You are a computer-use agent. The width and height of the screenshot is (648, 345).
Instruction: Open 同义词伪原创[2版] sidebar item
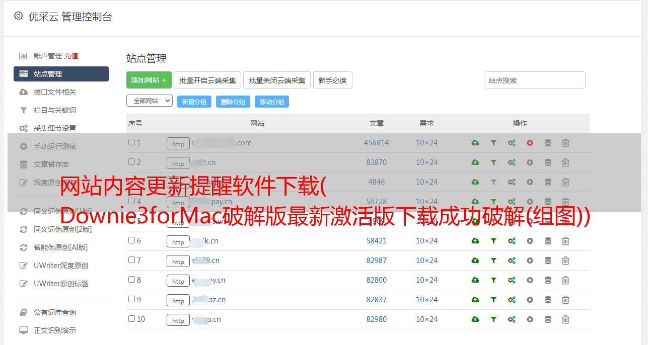coord(62,229)
